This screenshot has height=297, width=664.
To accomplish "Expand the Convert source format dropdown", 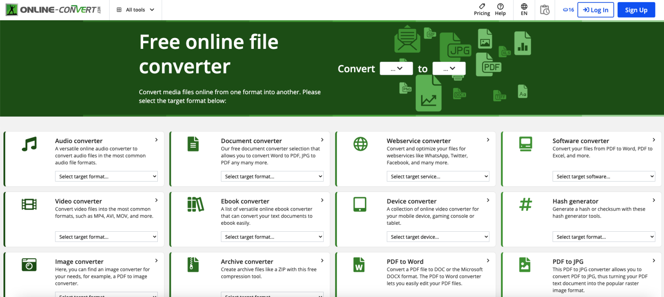I will [x=396, y=68].
